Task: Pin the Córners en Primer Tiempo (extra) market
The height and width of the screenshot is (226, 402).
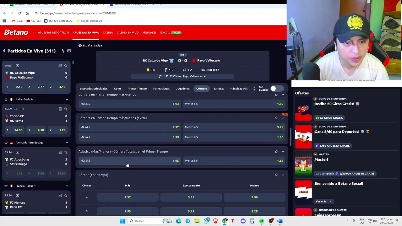Action: (x=276, y=118)
